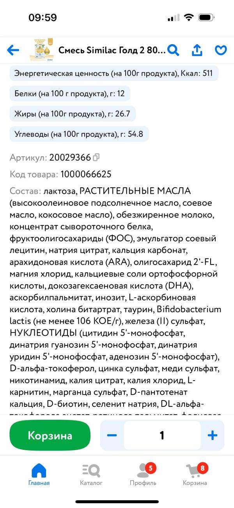Tap the product title Смесь Similac Голд

point(112,50)
